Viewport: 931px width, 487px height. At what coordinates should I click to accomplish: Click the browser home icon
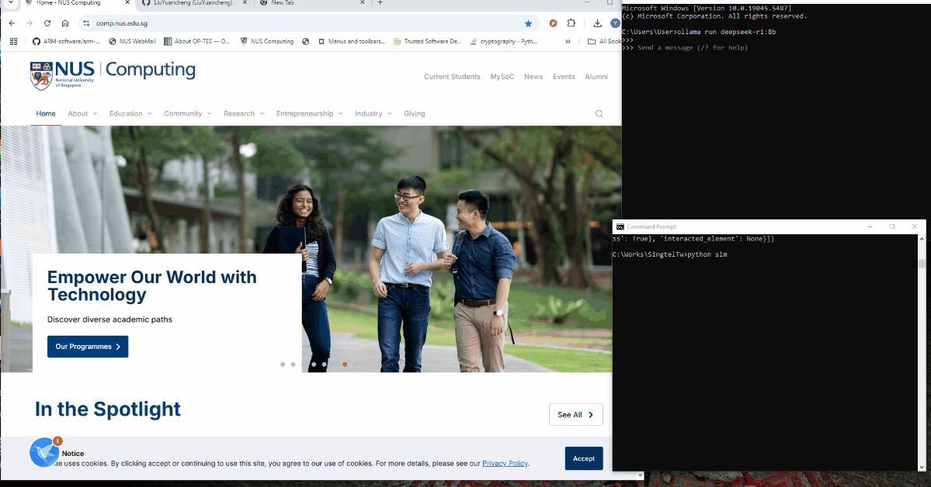click(65, 23)
